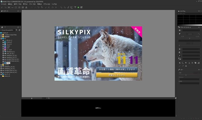Expand the ライブラリ node
This screenshot has height=120, width=202.
[x=1, y=65]
